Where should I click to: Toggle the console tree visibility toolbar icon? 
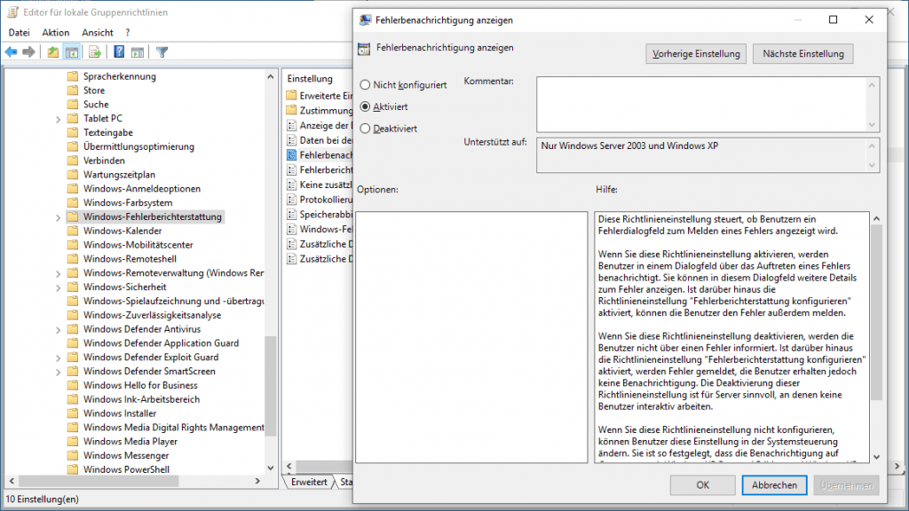[x=72, y=51]
